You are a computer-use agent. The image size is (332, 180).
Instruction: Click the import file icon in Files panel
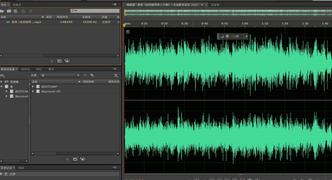9,11
